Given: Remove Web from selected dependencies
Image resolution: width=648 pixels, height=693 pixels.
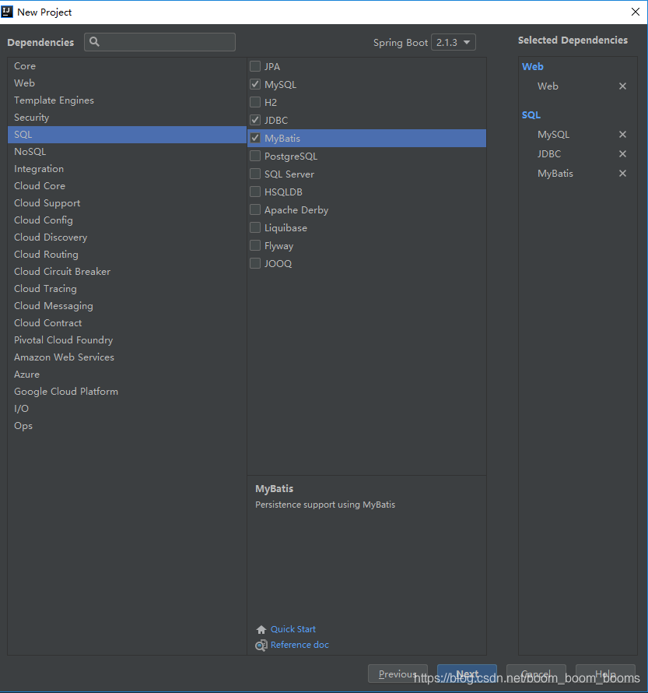Looking at the screenshot, I should pos(622,86).
